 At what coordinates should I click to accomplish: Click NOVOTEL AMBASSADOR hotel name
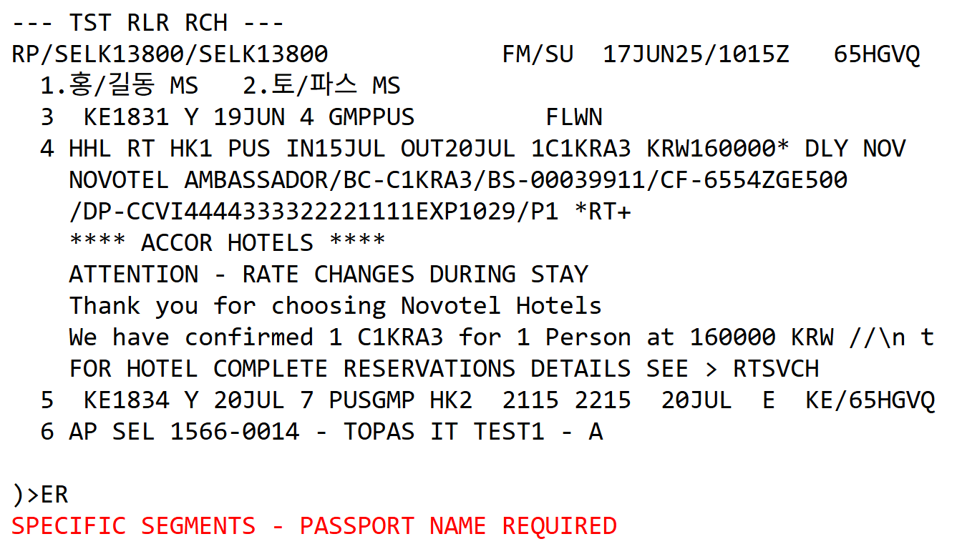pyautogui.click(x=198, y=180)
